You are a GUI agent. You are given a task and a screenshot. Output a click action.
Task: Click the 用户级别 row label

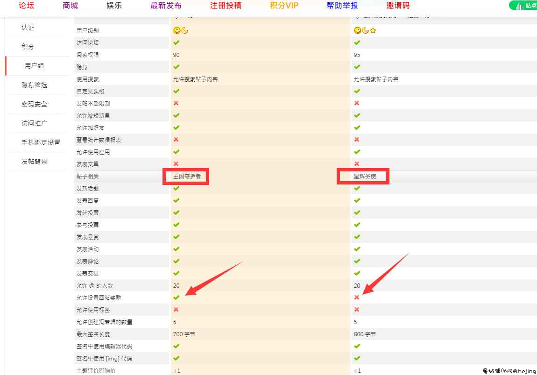88,30
